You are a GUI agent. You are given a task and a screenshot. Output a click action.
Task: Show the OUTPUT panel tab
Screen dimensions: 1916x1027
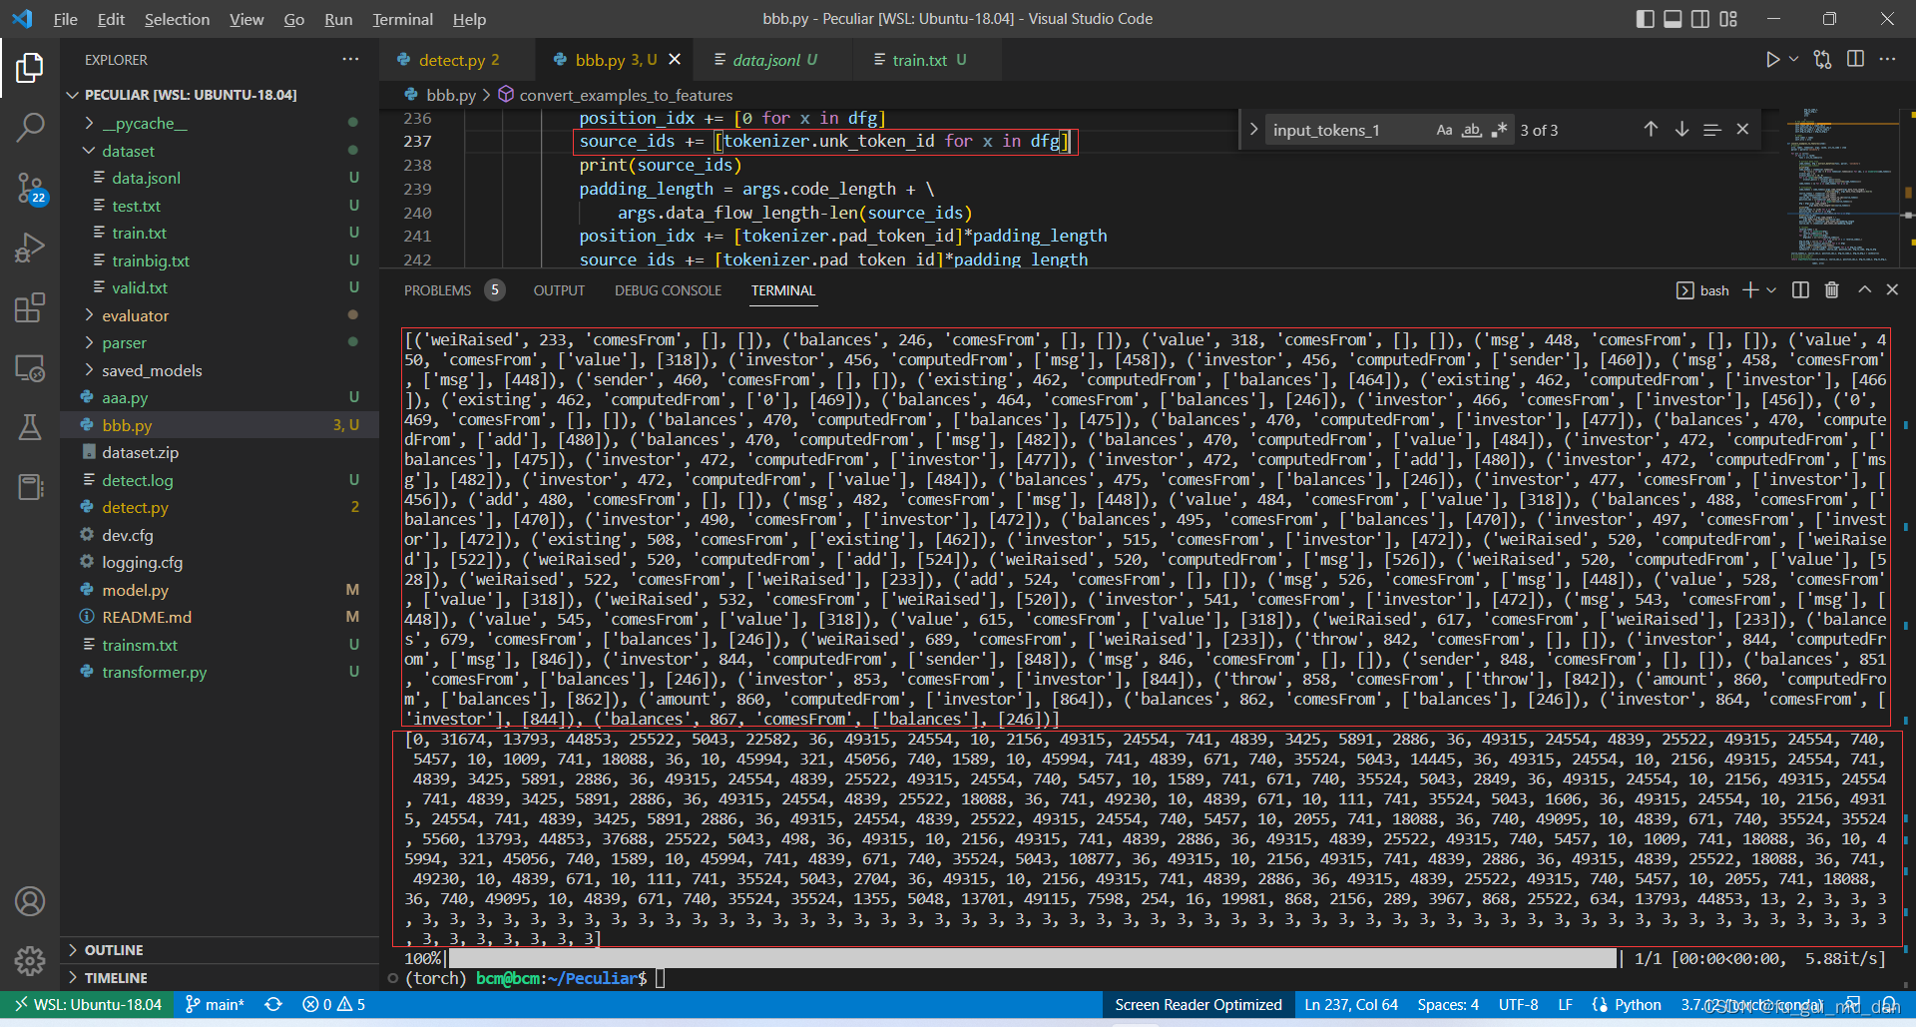(x=559, y=290)
